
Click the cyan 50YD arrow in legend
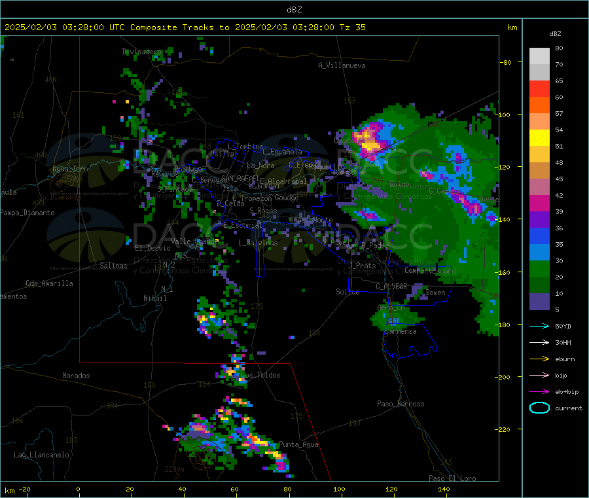tap(539, 326)
